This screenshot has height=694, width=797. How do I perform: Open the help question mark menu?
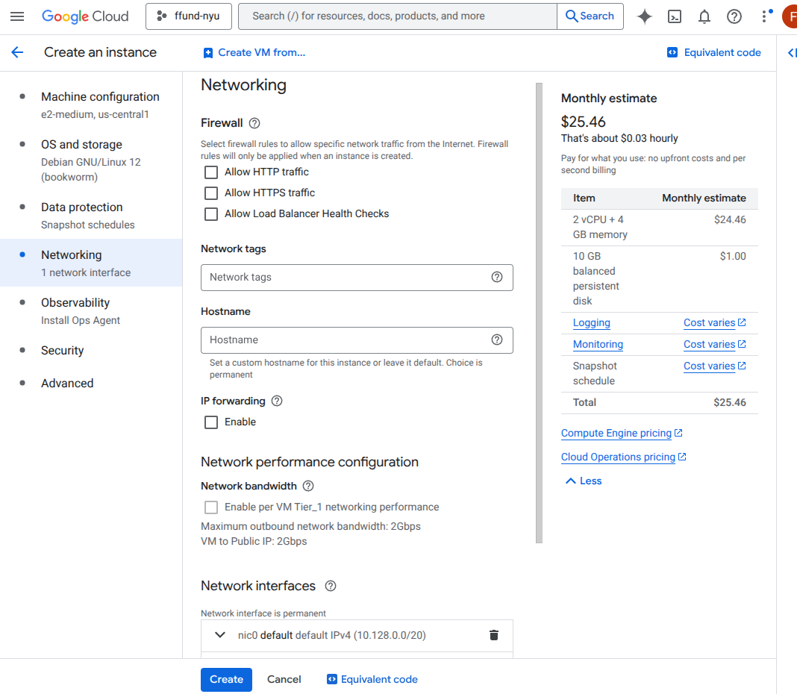point(734,16)
